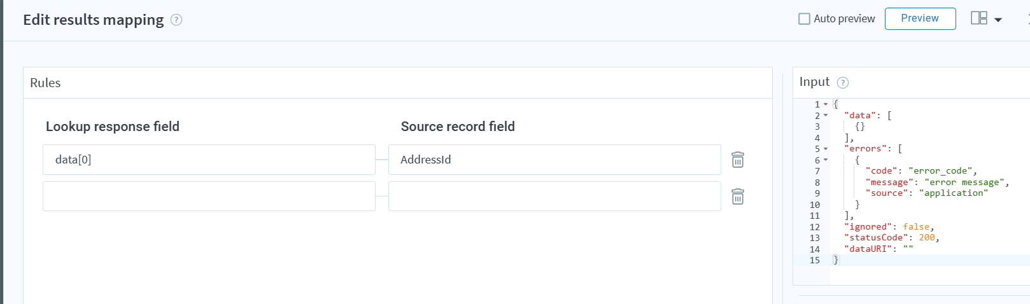Fold the "errors" array at line 5
Screen dimensions: 1030x304
[826, 149]
